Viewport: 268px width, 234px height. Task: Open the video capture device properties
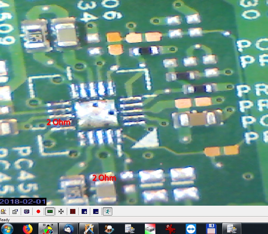click(15, 212)
